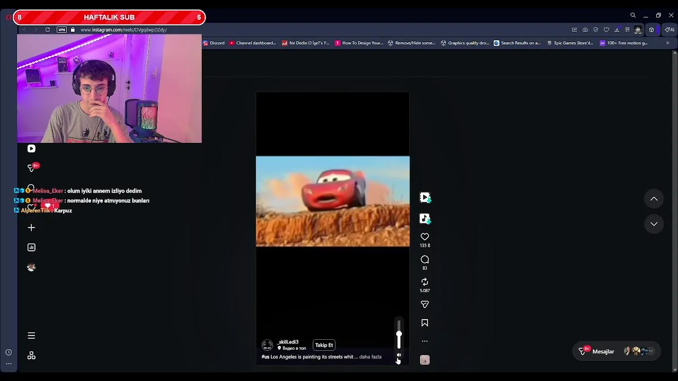This screenshot has width=678, height=381.
Task: Open the _skill.edi3 profile picture
Action: pos(267,345)
